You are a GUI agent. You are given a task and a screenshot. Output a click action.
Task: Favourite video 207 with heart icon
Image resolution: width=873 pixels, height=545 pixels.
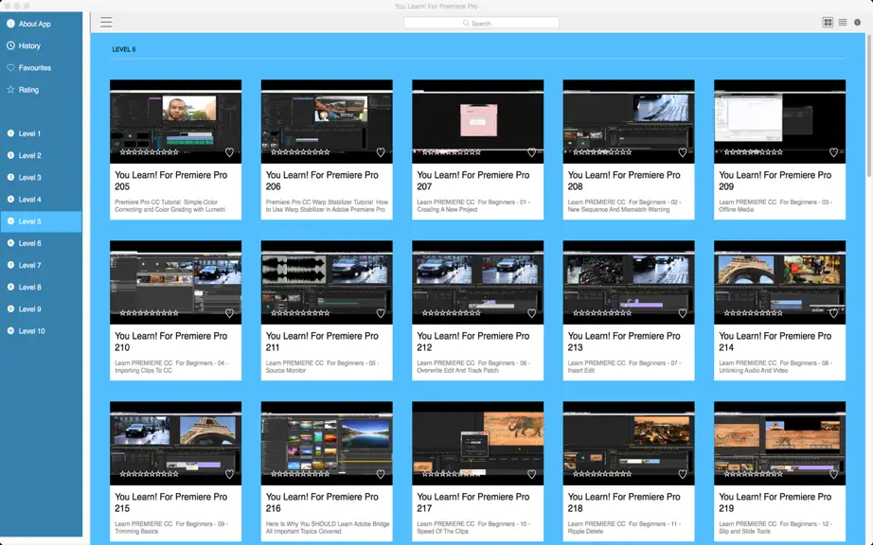532,152
